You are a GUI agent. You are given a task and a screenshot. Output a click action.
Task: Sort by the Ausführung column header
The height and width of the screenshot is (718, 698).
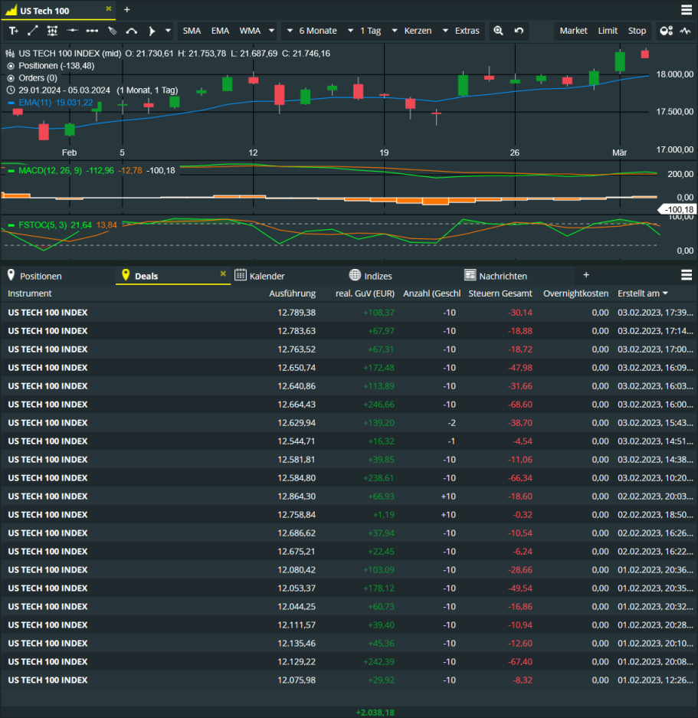pos(292,293)
